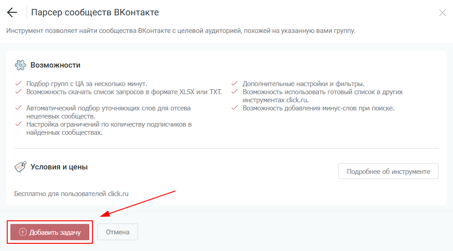Select the Условия и цены heading
This screenshot has height=251, width=453.
click(59, 167)
